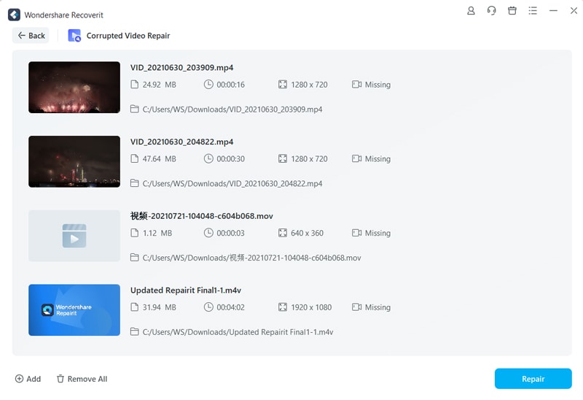Image resolution: width=583 pixels, height=400 pixels.
Task: Click folder icon for VID_20210630_203909.mp4 path
Action: coord(134,109)
